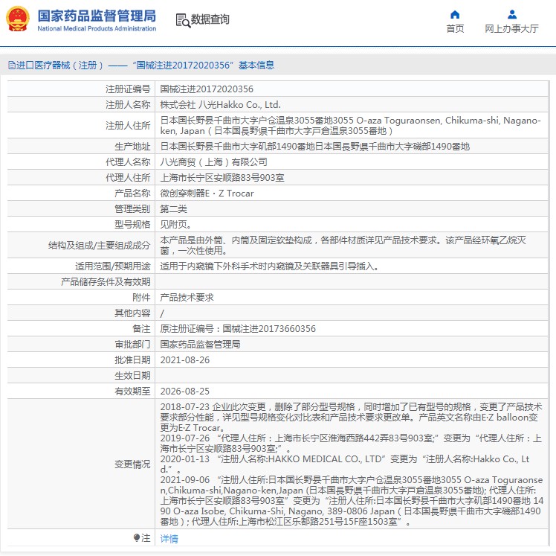Open 首页 home page link
The image size is (556, 556).
point(455,28)
